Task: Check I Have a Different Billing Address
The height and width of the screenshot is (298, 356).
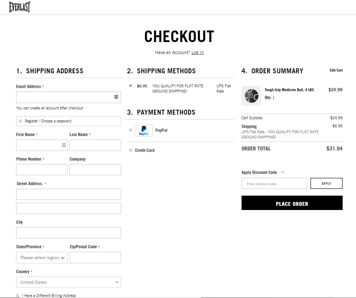Action: coord(18,296)
